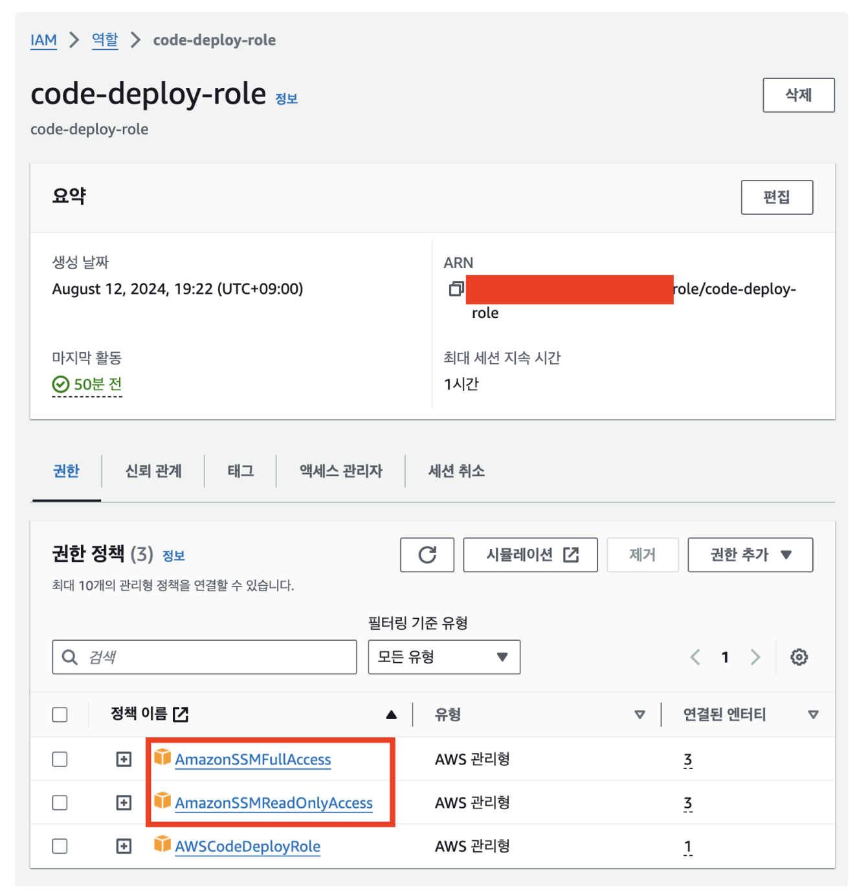This screenshot has height=892, width=857.
Task: Click the 삭제 button
Action: [x=798, y=95]
